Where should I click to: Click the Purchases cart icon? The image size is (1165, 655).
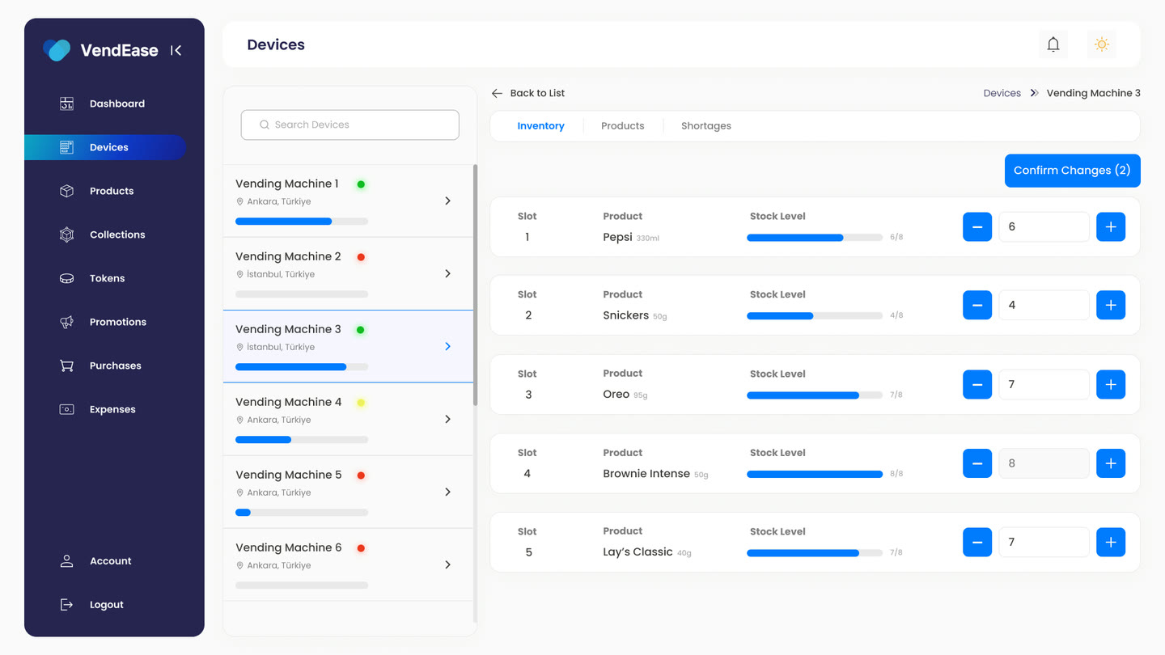(67, 366)
